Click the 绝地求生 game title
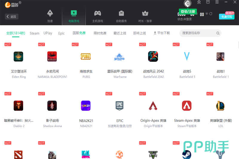The width and height of the screenshot is (239, 159). (86, 71)
